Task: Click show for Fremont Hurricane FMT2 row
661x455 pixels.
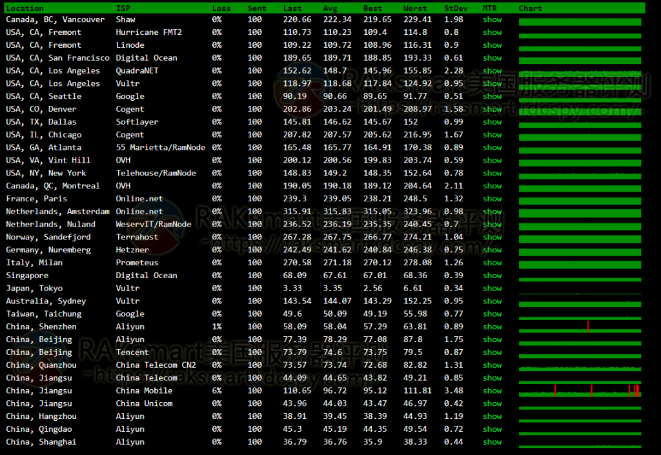Action: [492, 32]
